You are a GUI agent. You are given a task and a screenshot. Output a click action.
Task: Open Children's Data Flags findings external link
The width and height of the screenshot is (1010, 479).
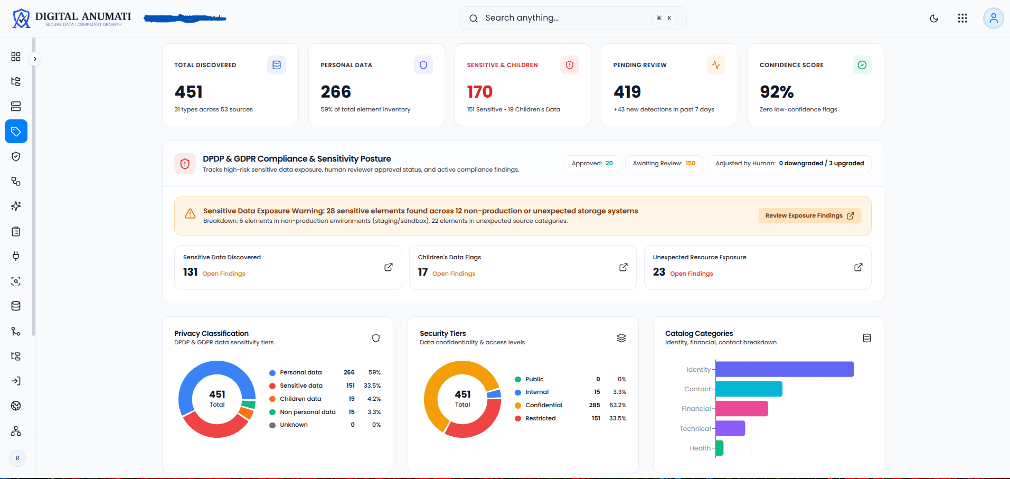(624, 267)
